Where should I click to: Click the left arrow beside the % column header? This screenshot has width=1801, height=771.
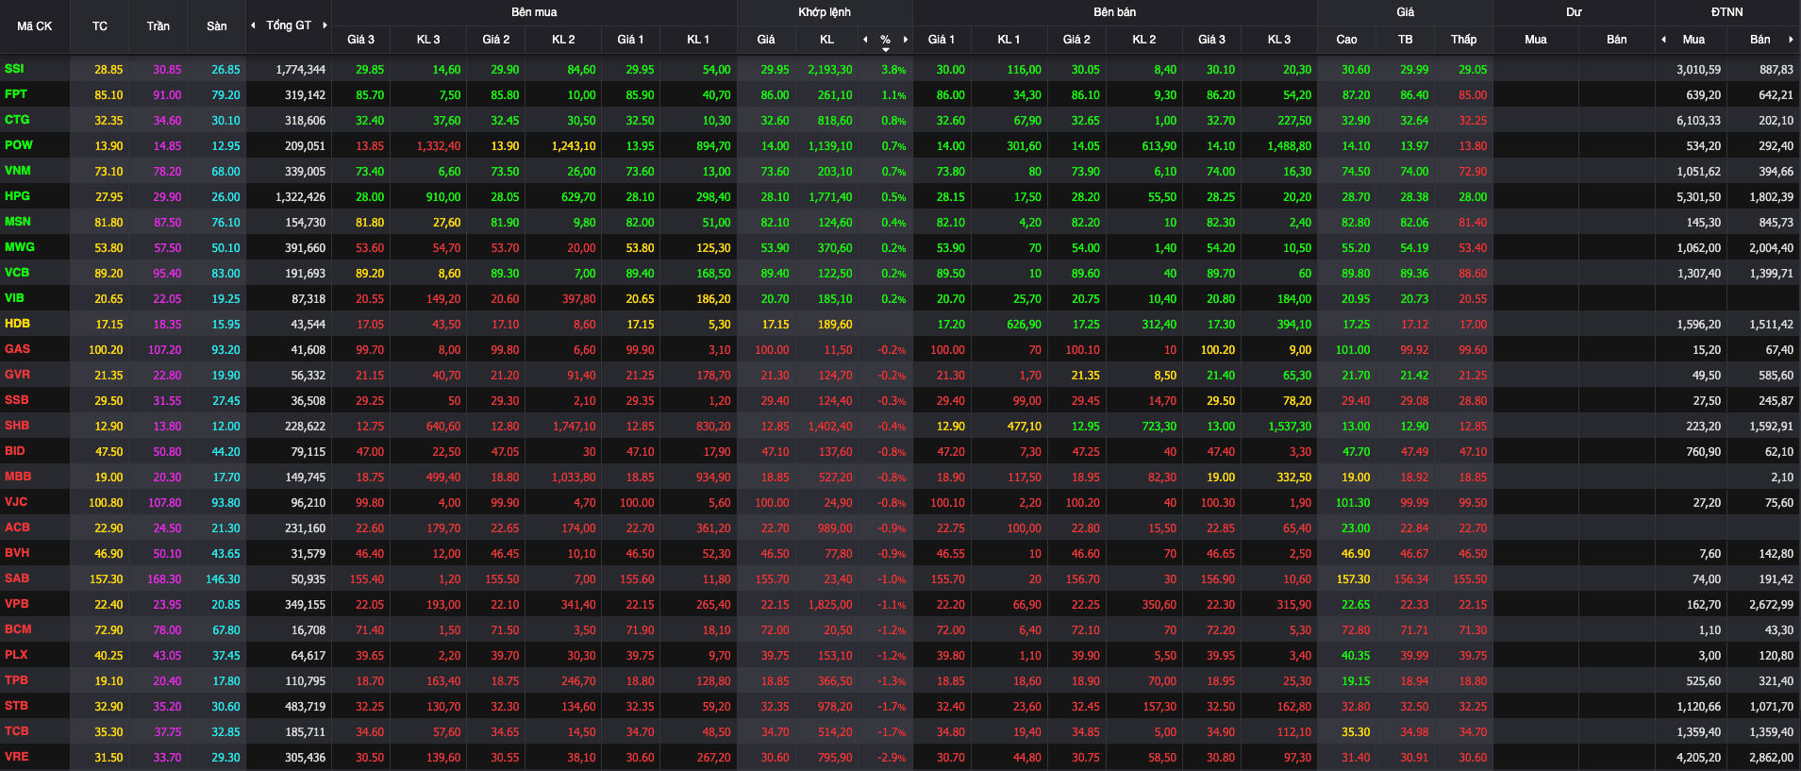click(x=865, y=40)
